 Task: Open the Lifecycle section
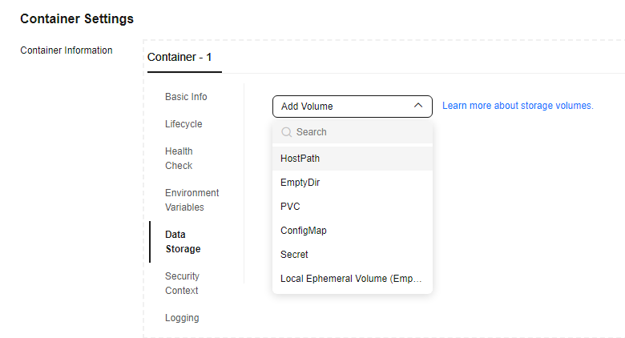183,124
